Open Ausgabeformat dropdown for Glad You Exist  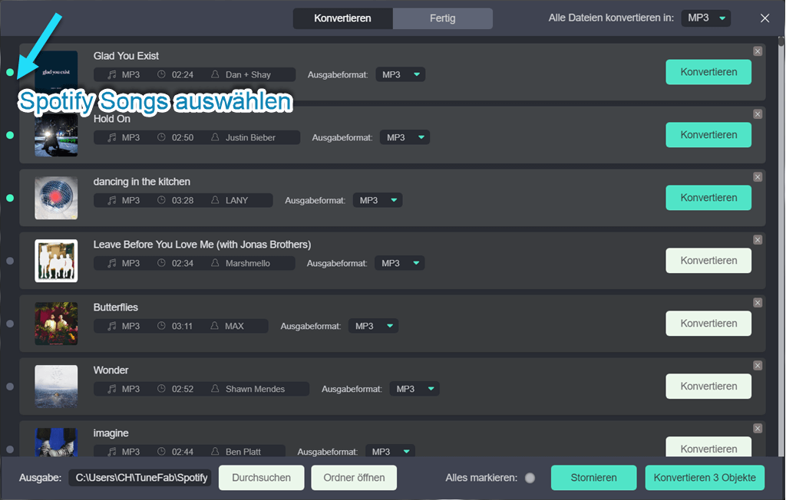click(401, 74)
